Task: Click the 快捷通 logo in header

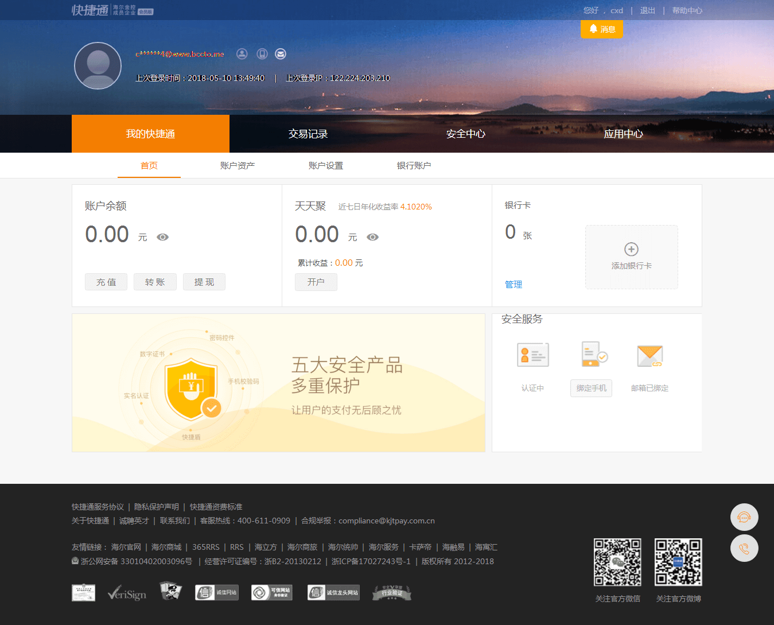Action: [x=112, y=10]
